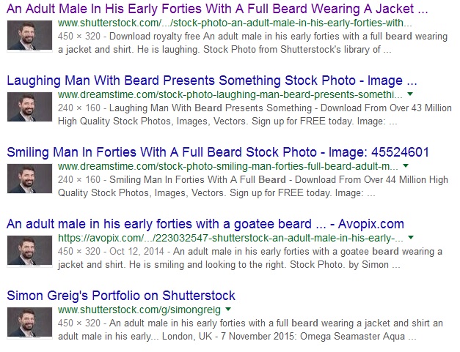This screenshot has width=460, height=352.
Task: Click green dreamstime.com smiling-man-forties URL text
Action: [228, 166]
